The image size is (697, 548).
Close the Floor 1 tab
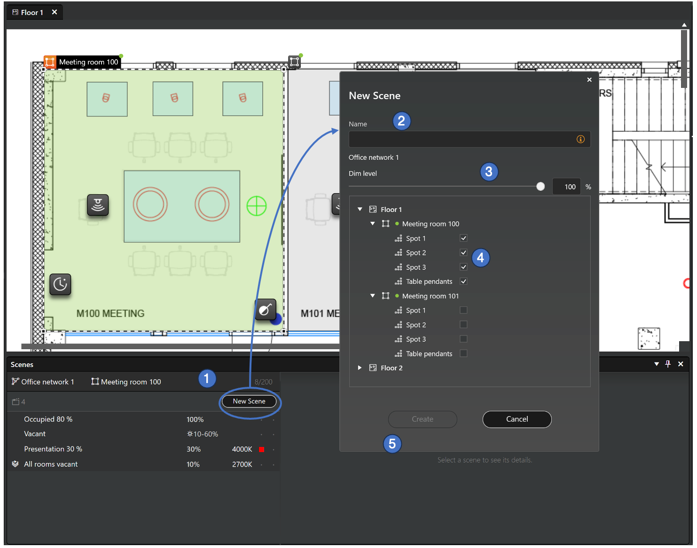tap(55, 12)
